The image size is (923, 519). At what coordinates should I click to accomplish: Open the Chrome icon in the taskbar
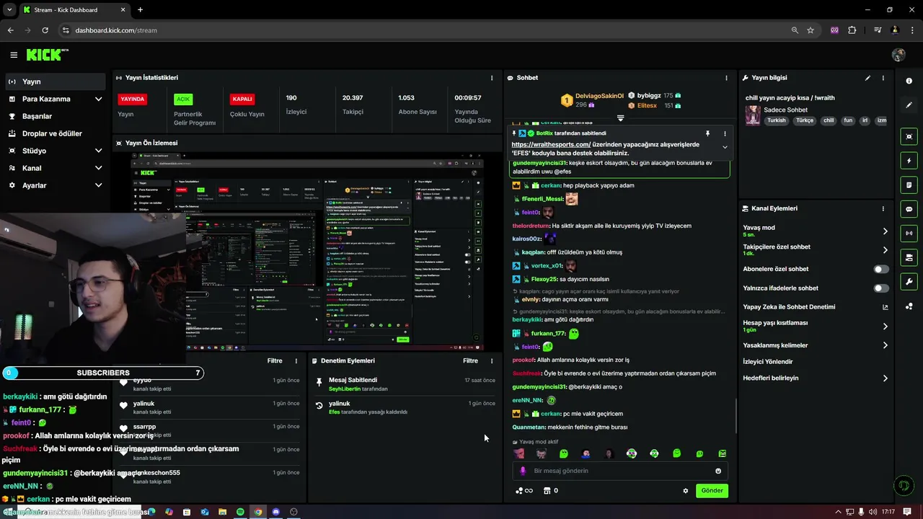(258, 512)
